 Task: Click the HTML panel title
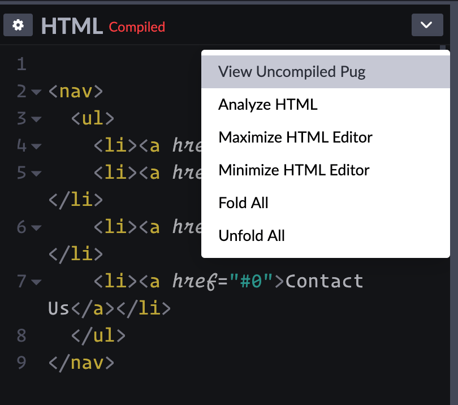click(72, 25)
